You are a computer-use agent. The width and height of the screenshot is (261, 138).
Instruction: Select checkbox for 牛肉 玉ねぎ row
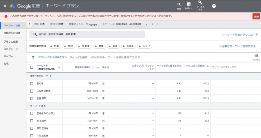pos(32,136)
